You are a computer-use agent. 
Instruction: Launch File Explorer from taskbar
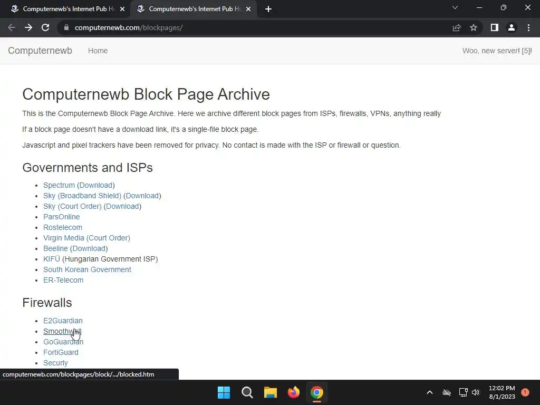click(x=271, y=392)
